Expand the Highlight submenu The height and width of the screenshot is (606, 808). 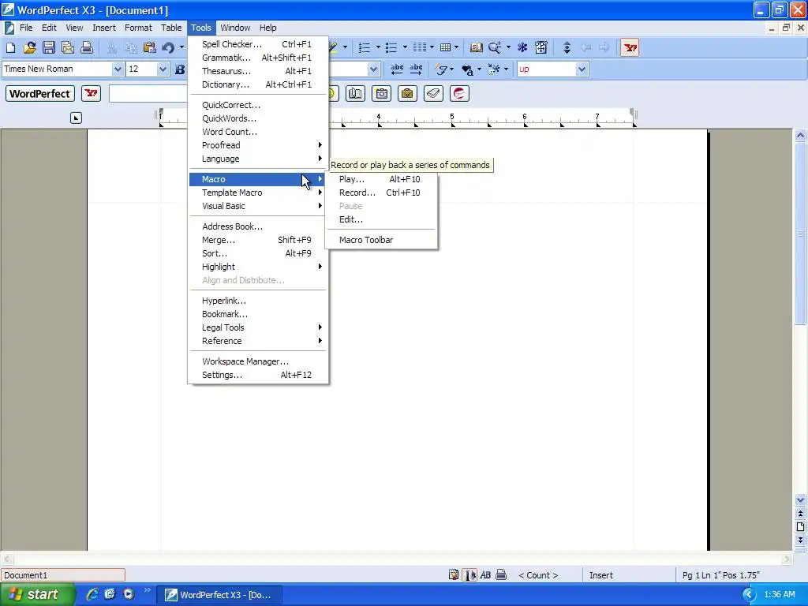258,267
